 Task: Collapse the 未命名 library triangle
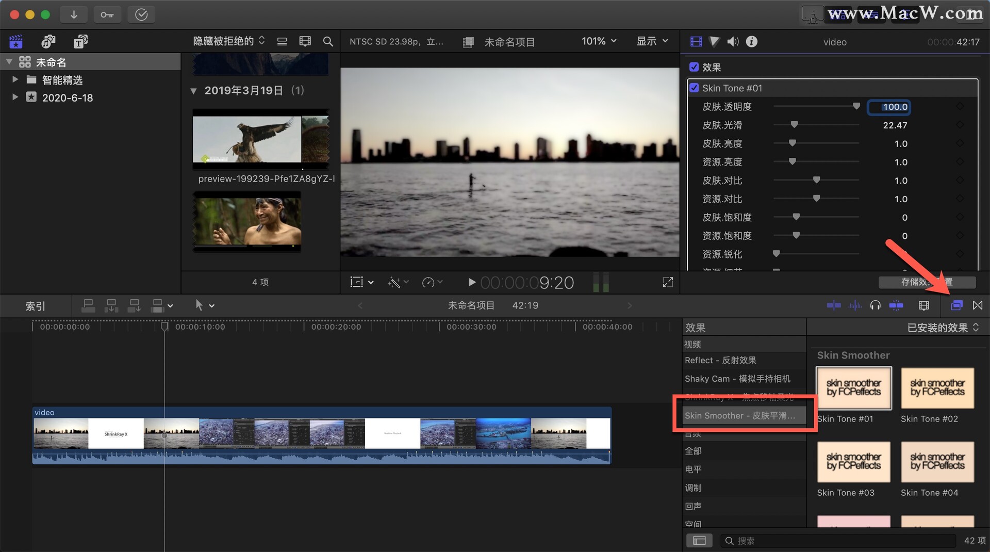(9, 62)
